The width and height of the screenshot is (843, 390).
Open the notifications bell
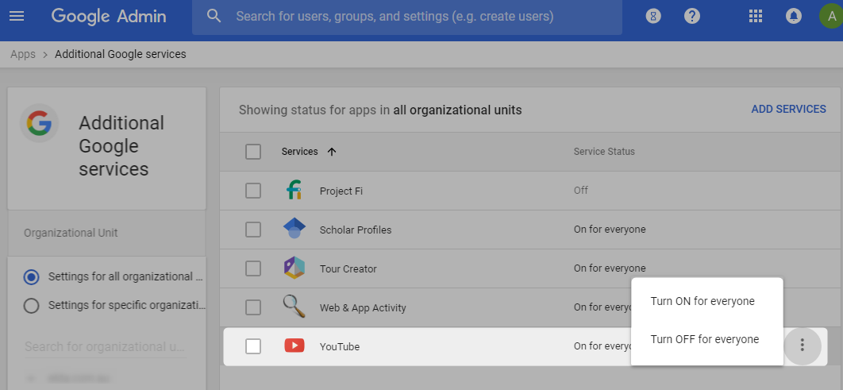click(794, 16)
